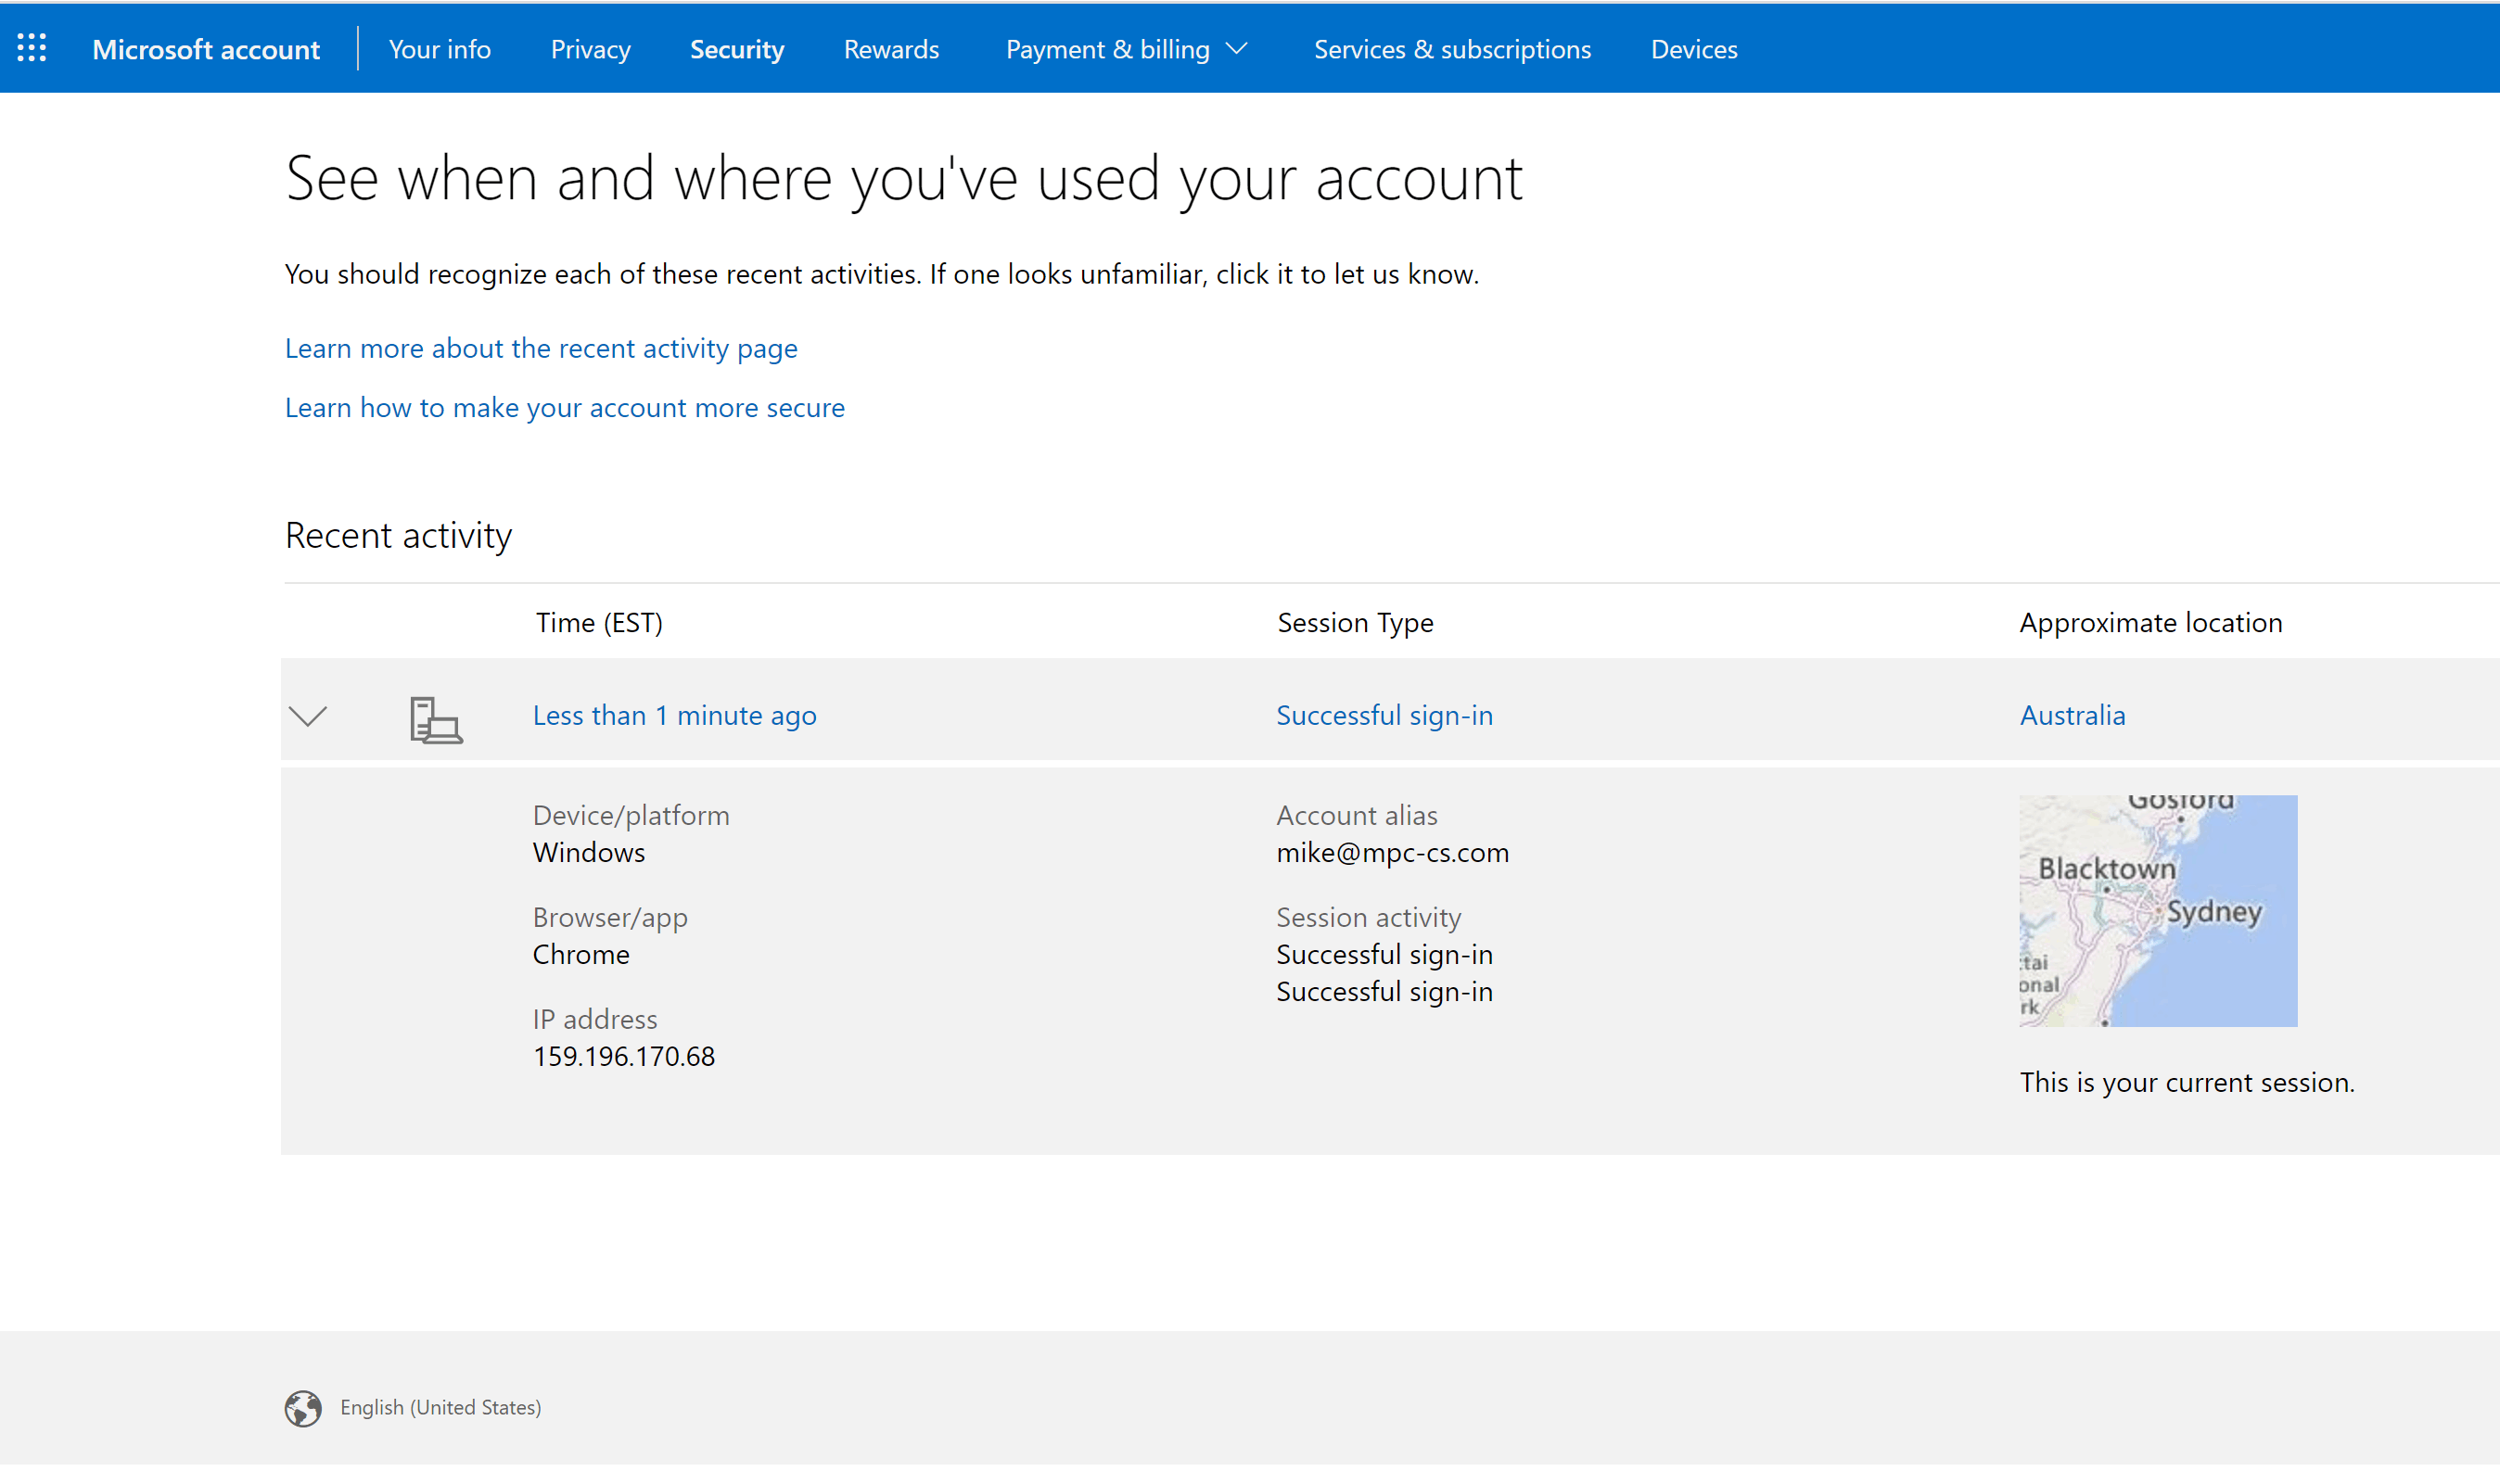2500x1484 pixels.
Task: Open the Rewards tab
Action: pyautogui.click(x=890, y=49)
